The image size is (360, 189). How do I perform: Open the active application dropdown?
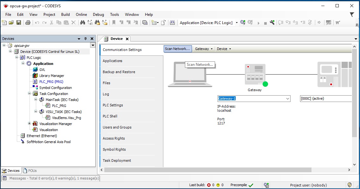coord(237,23)
